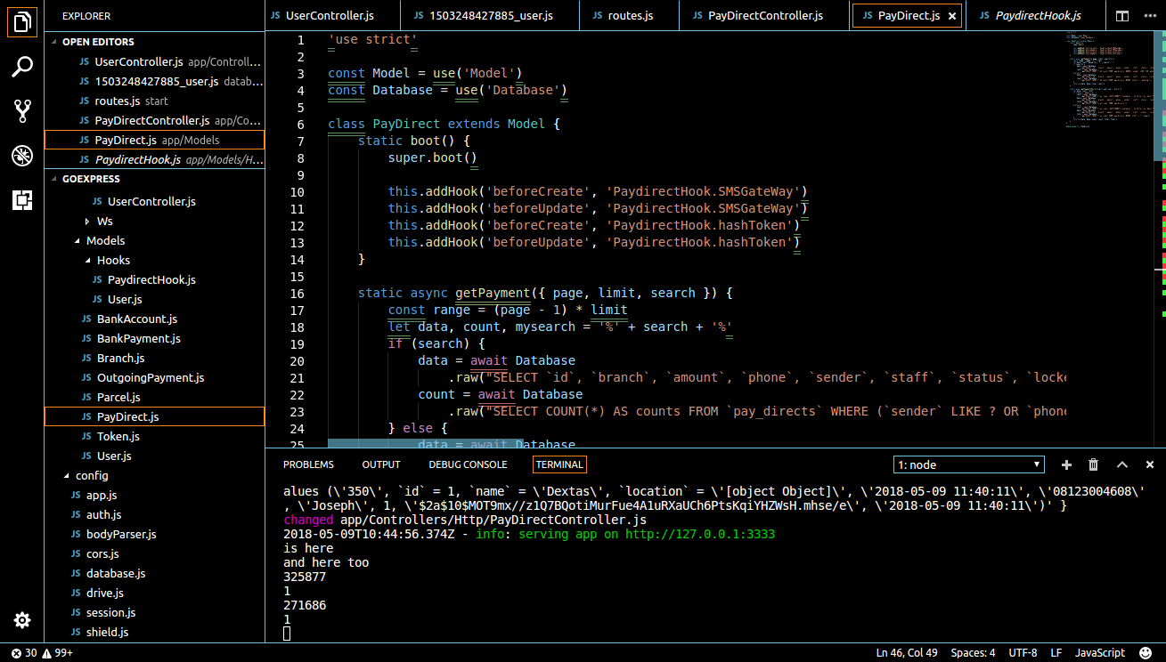Maximize the panel with the up chevron
This screenshot has width=1166, height=662.
click(x=1122, y=464)
